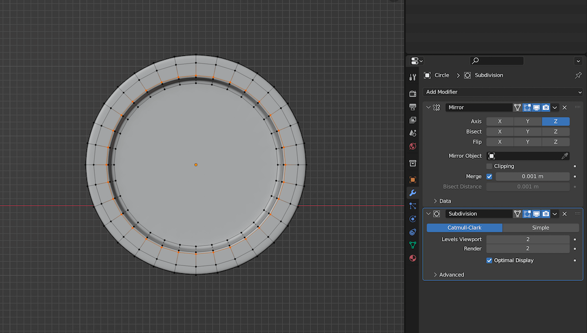The height and width of the screenshot is (333, 587).
Task: Enable Clipping on the Mirror modifier
Action: [x=489, y=166]
